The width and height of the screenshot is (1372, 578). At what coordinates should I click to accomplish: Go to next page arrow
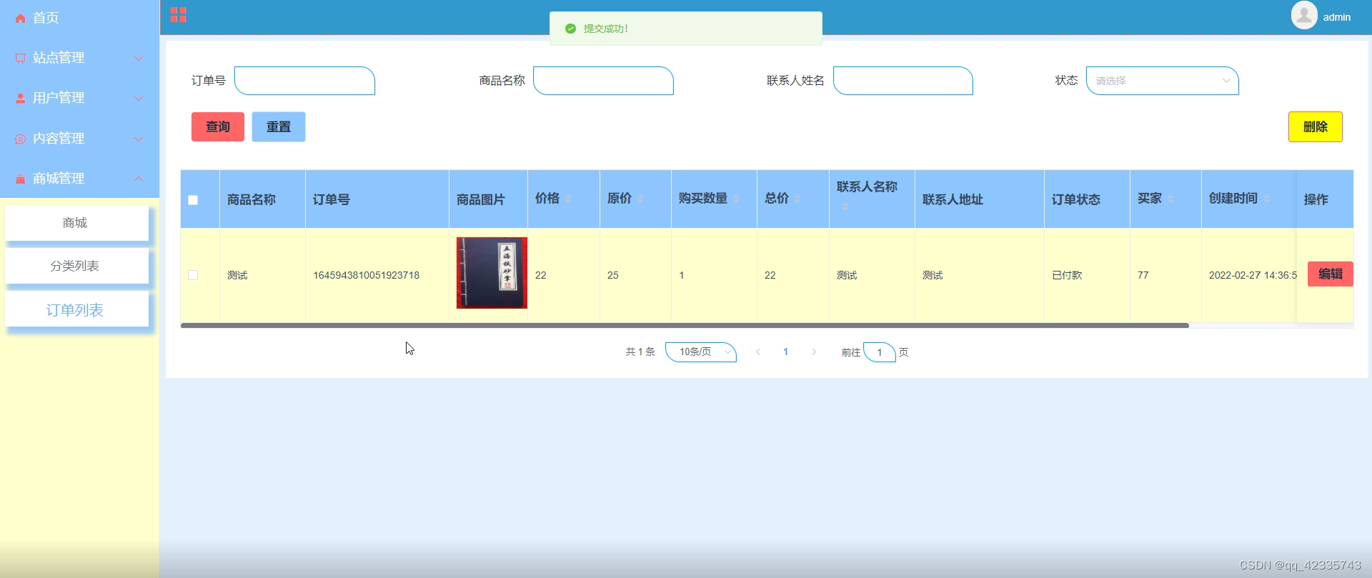tap(814, 352)
